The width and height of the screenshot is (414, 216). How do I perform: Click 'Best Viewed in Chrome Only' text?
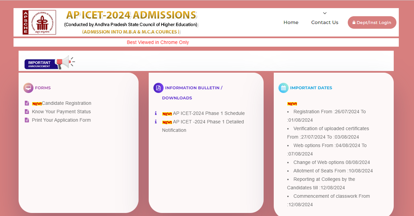(x=158, y=42)
